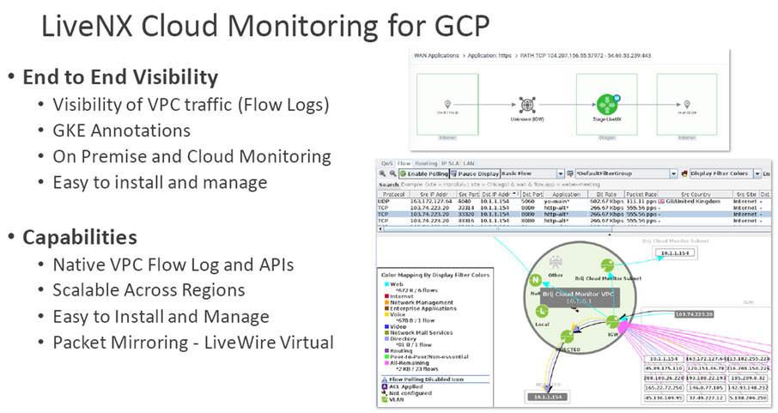Sort by the Application column header
Image resolution: width=778 pixels, height=413 pixels.
[x=566, y=194]
